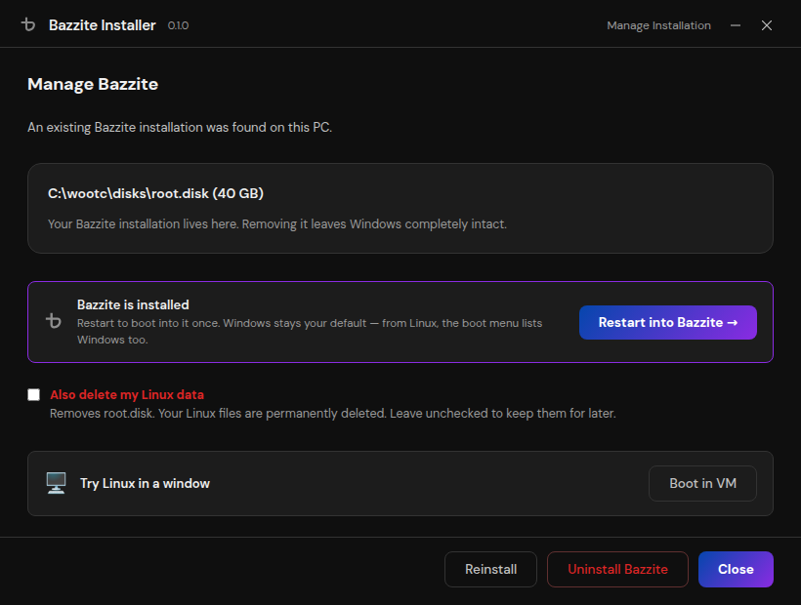
Task: Click the Bazzite logo in title bar
Action: click(28, 24)
